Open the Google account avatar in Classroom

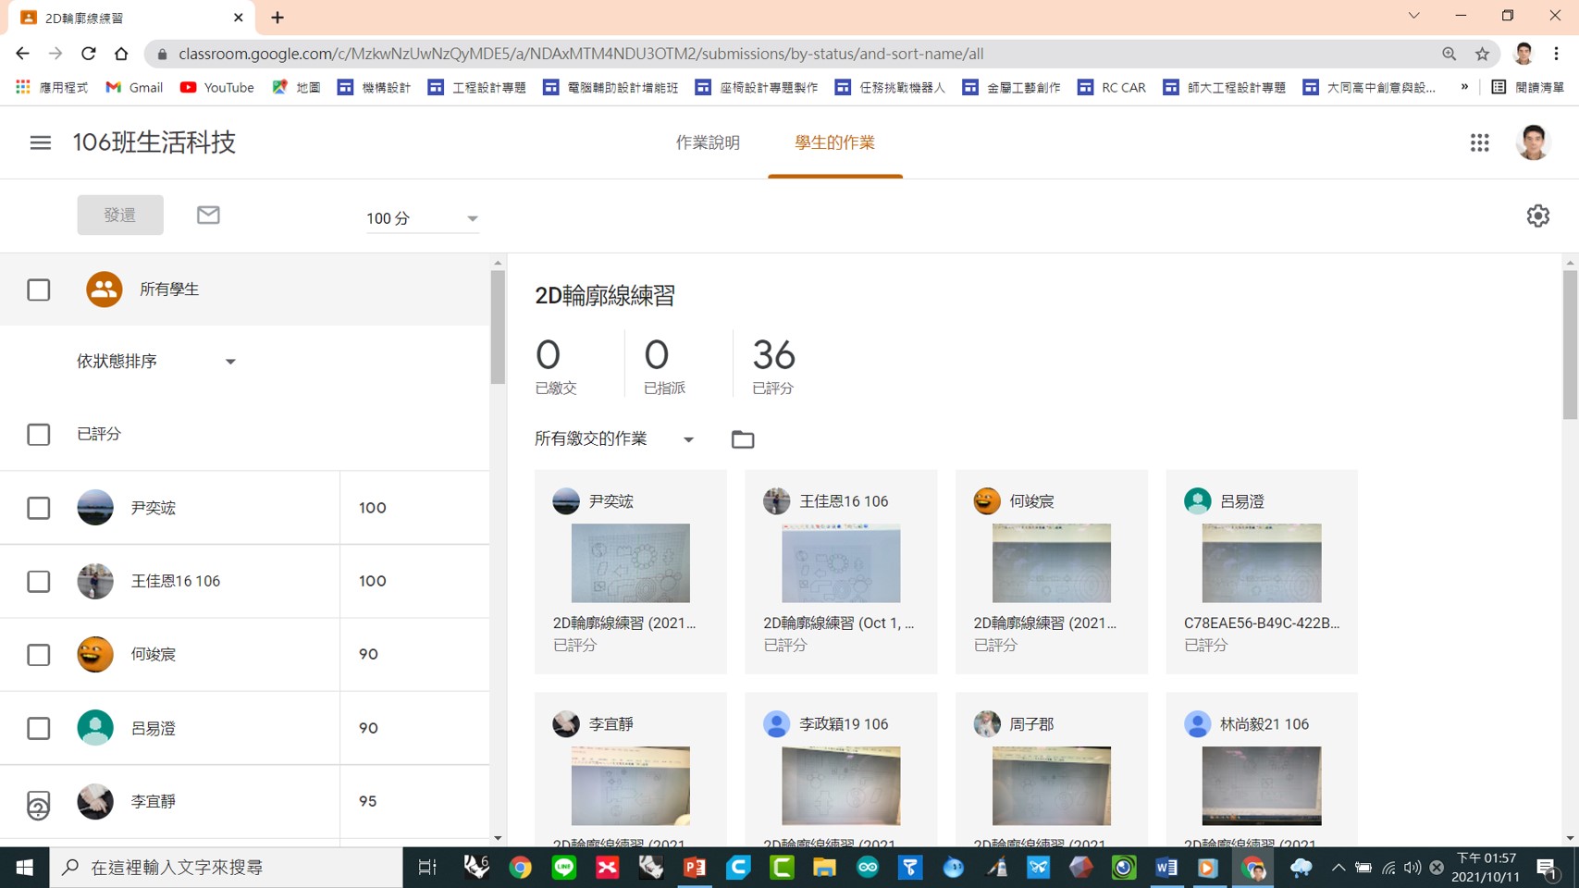(1532, 142)
